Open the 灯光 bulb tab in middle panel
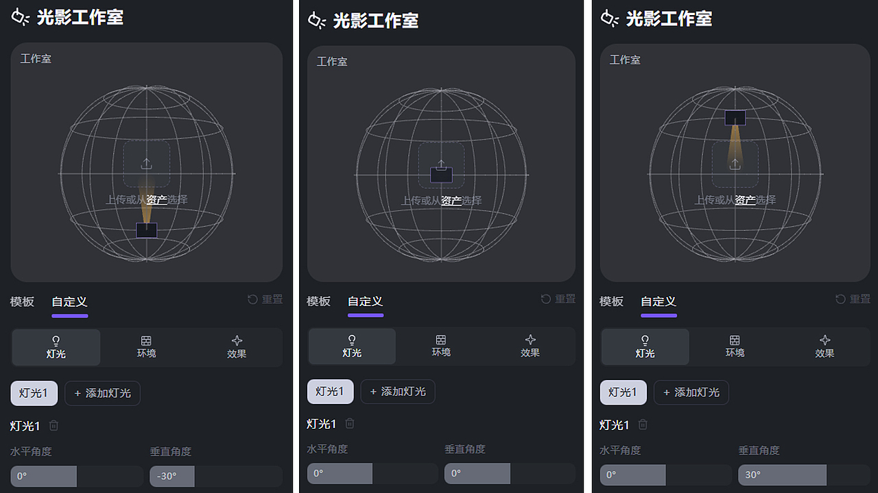Screen dimensions: 878x493 coord(352,346)
